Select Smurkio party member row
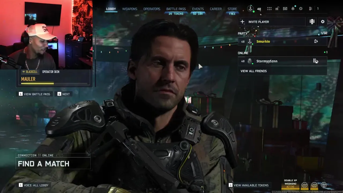The width and height of the screenshot is (343, 193). (x=282, y=42)
